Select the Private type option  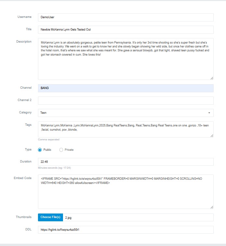coord(61,150)
